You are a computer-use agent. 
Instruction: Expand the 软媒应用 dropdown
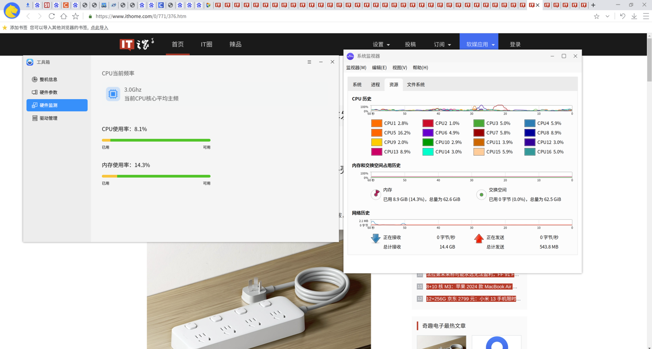pos(479,44)
